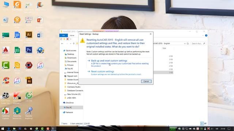Switch Explorer to large icons view

(x=205, y=123)
